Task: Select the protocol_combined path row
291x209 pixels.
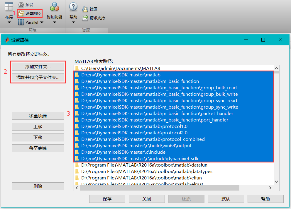Action: click(x=174, y=139)
